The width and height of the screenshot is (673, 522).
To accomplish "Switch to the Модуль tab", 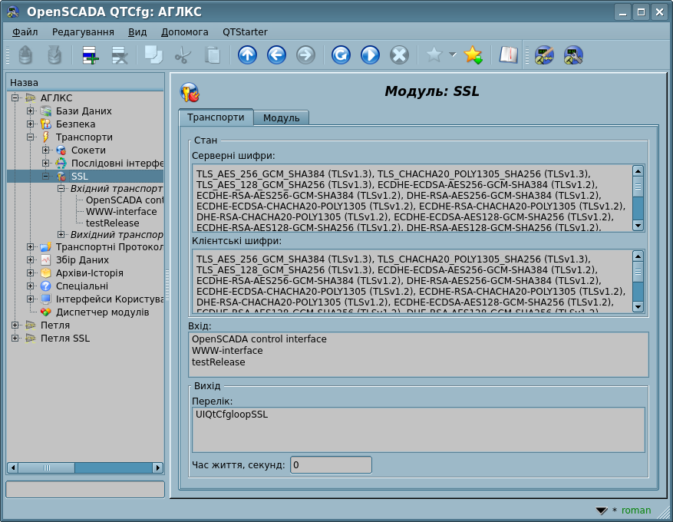I will click(281, 117).
